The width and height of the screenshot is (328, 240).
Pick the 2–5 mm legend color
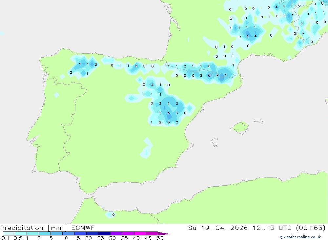(45, 233)
